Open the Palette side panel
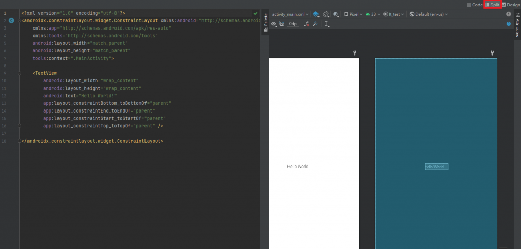Viewport: 521px width, 249px height. tap(265, 23)
